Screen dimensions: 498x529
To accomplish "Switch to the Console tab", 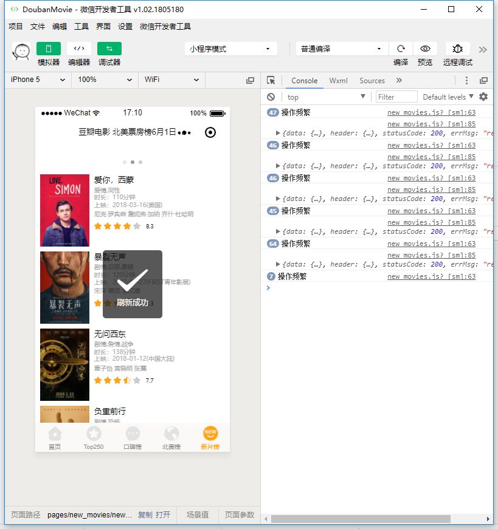I will pos(305,81).
